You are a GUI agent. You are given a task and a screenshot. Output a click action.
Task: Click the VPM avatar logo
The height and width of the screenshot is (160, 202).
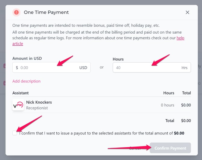(18, 105)
